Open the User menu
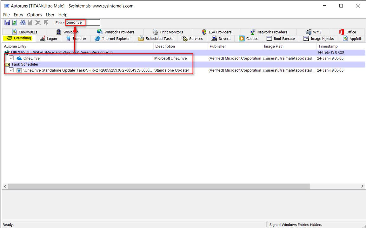Image resolution: width=366 pixels, height=228 pixels. (x=50, y=15)
